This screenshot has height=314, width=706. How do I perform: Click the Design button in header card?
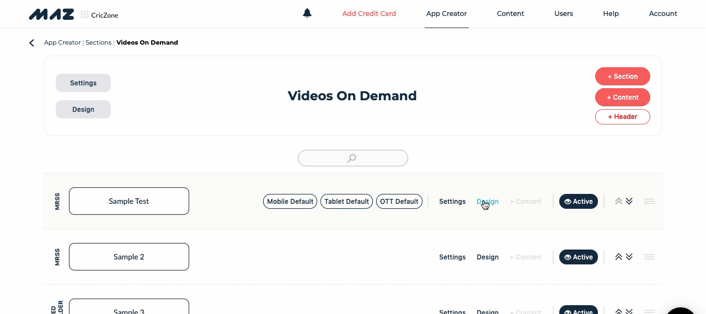tap(83, 109)
